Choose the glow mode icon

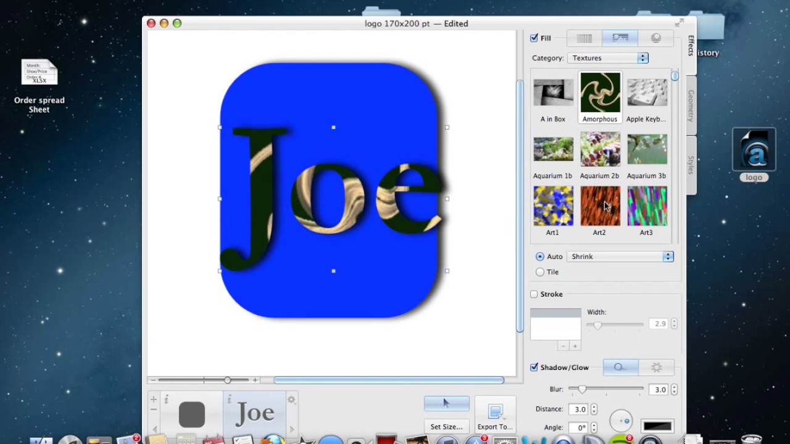pyautogui.click(x=656, y=368)
